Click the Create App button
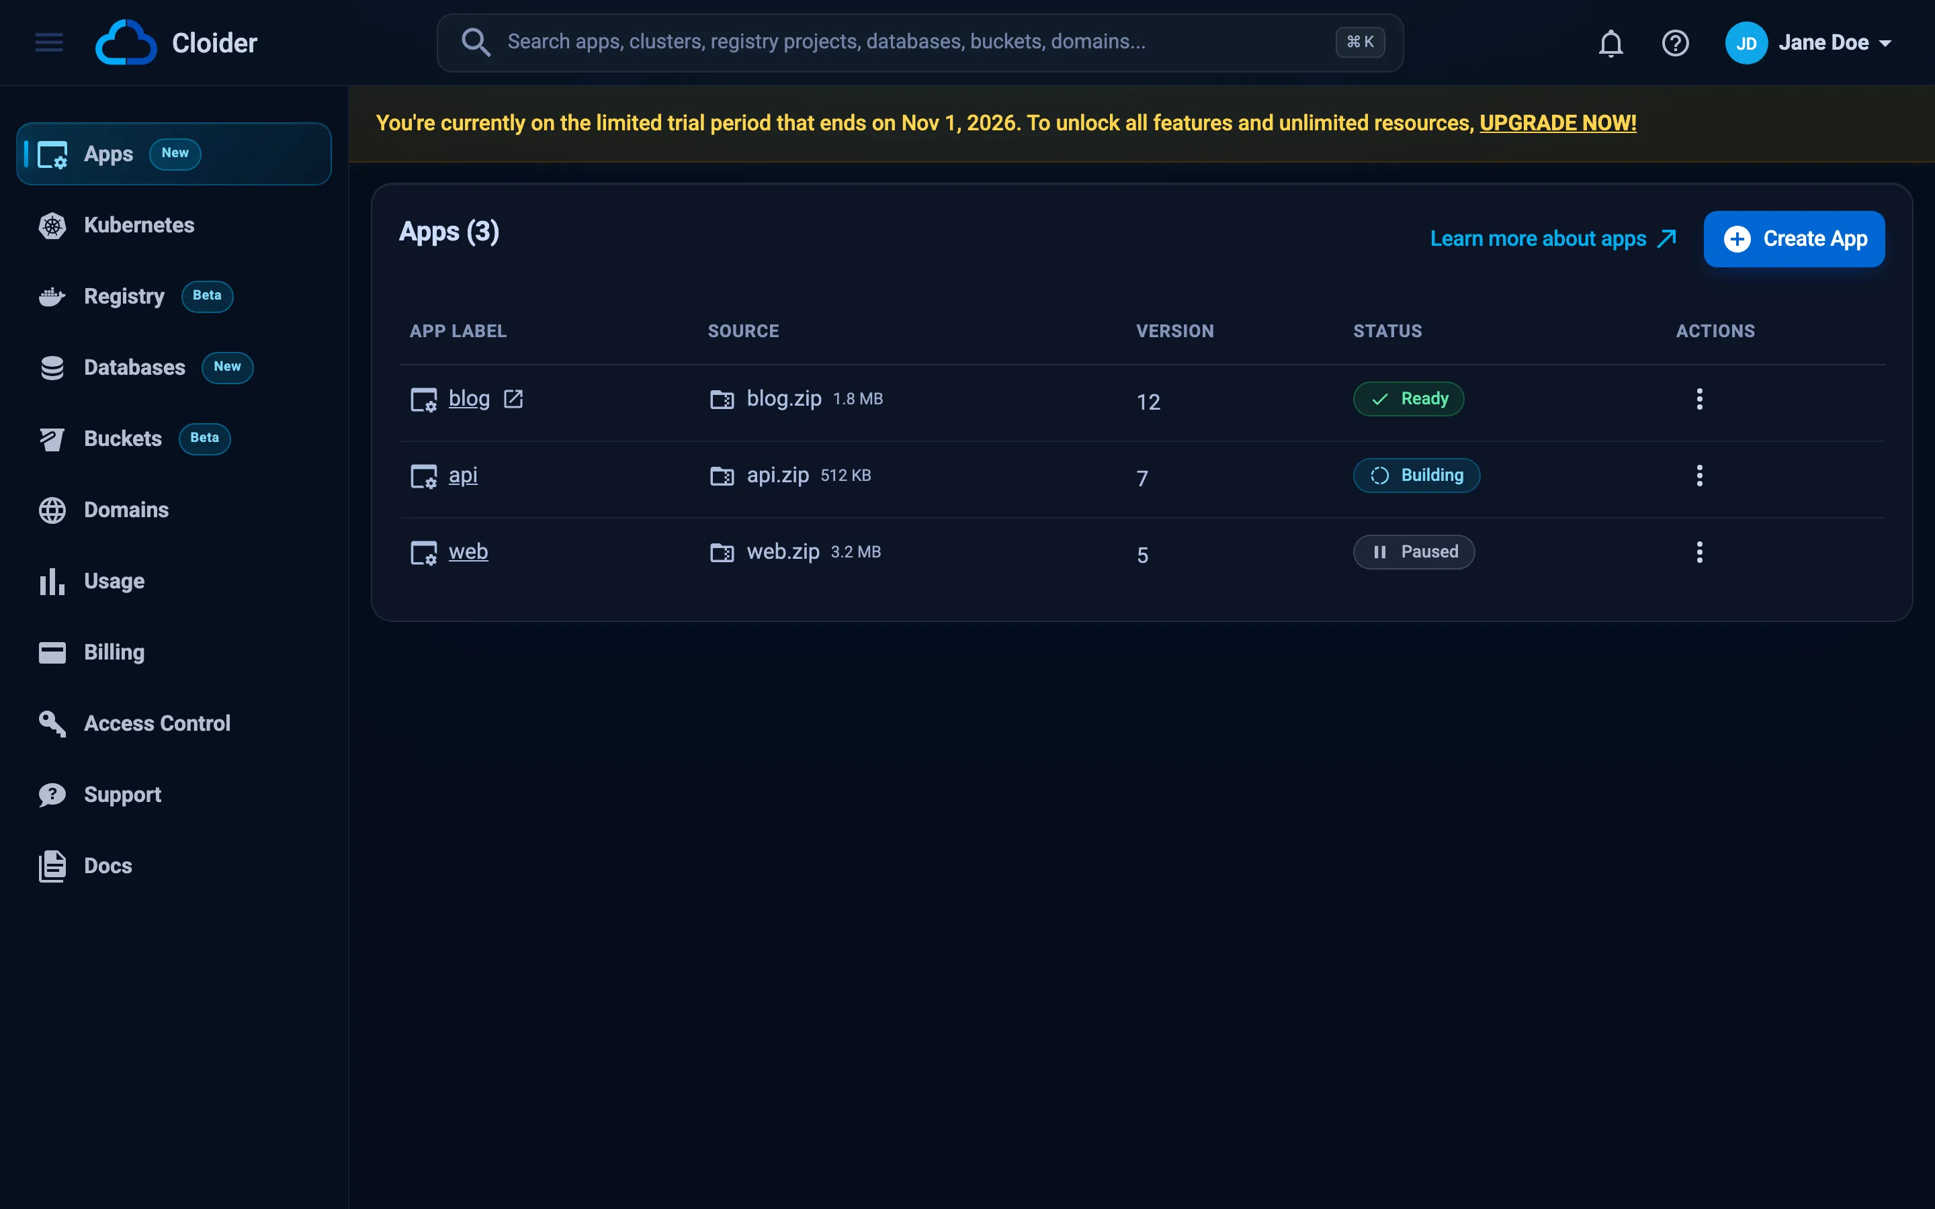This screenshot has width=1935, height=1209. pos(1793,239)
